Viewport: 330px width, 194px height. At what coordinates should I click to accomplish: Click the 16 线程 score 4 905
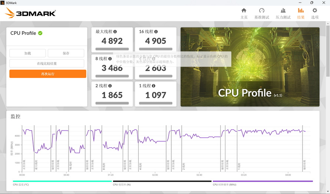155,41
